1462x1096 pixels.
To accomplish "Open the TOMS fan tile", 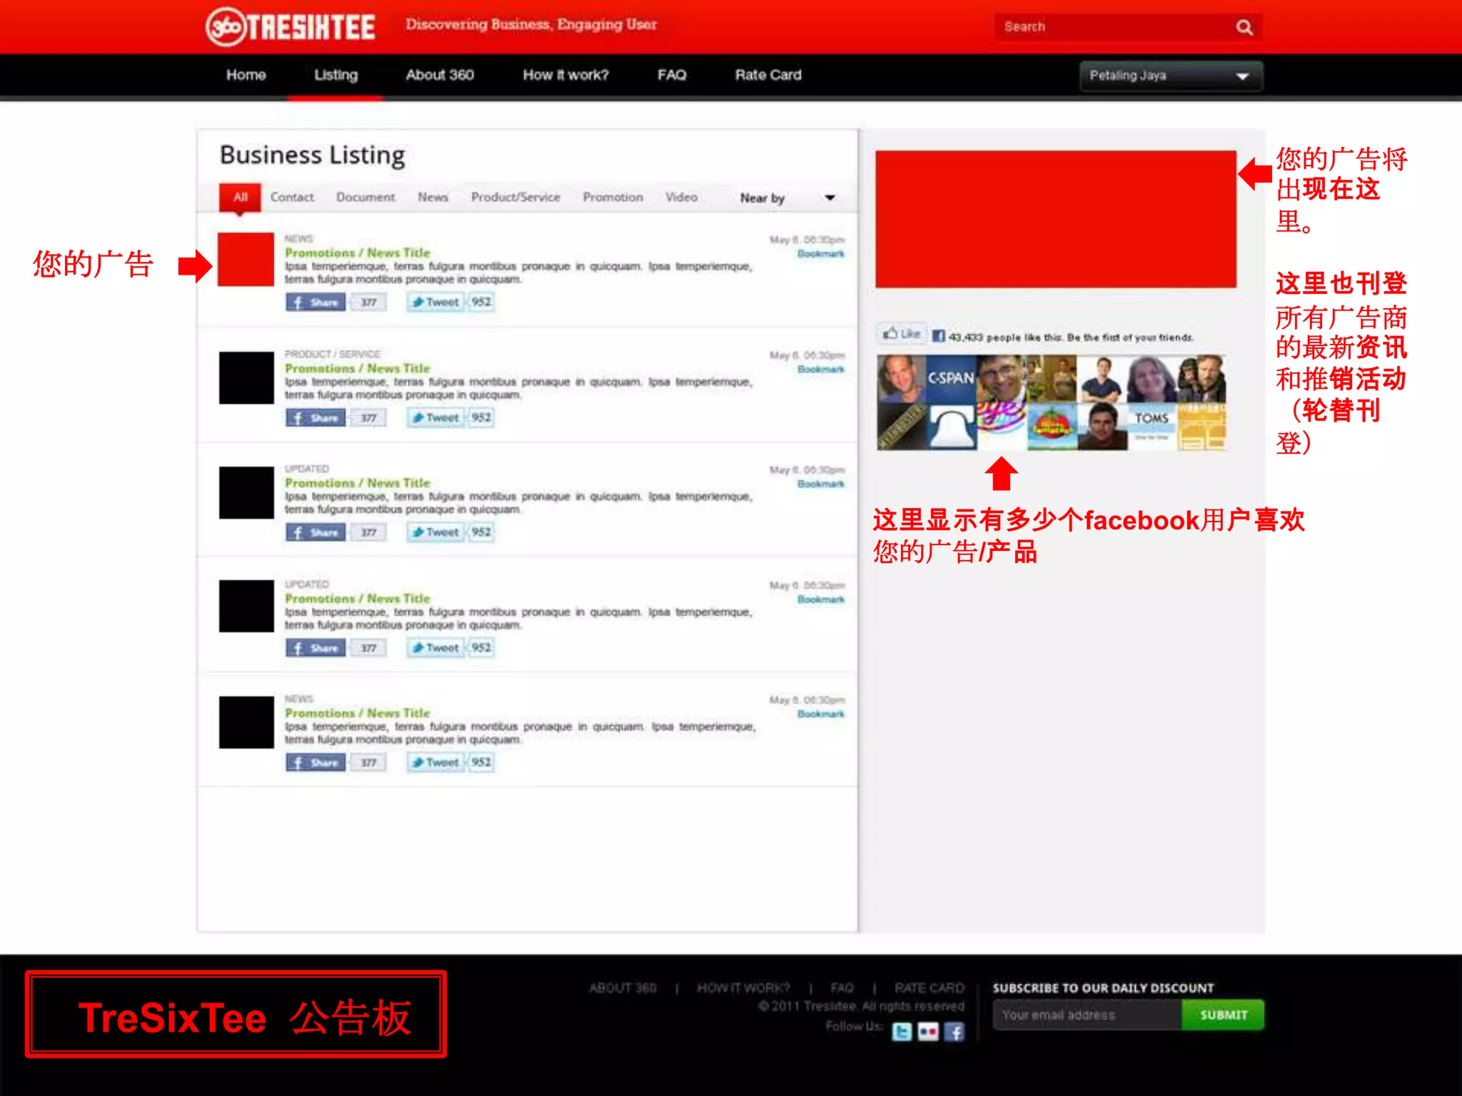I will [x=1151, y=426].
